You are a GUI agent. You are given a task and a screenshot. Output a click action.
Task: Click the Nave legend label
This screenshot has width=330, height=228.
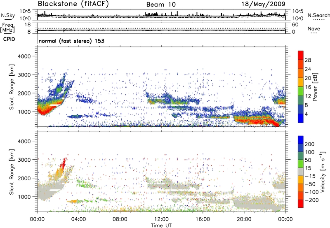coord(313,29)
